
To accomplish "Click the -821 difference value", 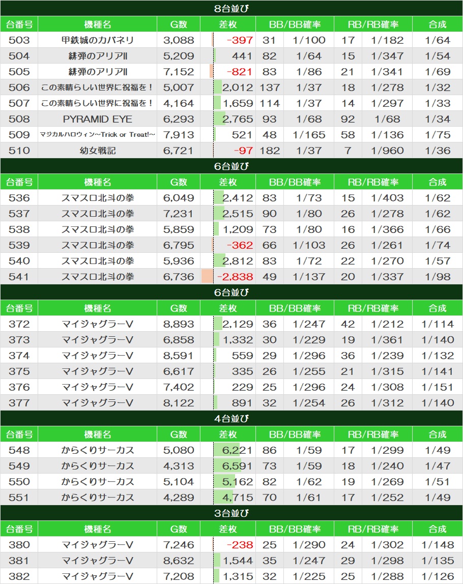I will (x=240, y=72).
